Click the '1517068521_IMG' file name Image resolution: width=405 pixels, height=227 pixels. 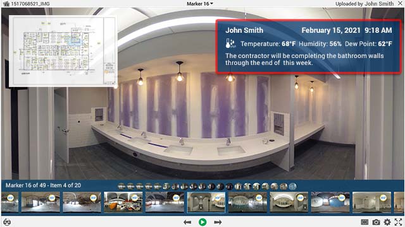click(30, 4)
